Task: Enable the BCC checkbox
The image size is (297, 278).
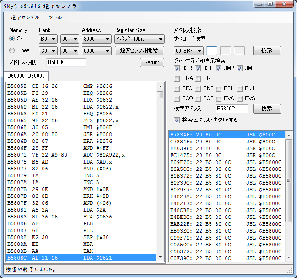Action: pos(177,98)
